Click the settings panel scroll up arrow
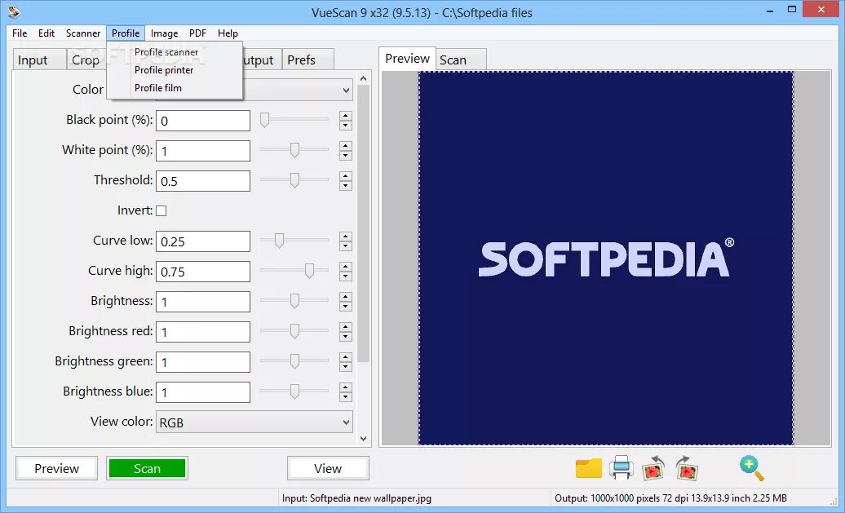Image resolution: width=845 pixels, height=513 pixels. pyautogui.click(x=363, y=78)
